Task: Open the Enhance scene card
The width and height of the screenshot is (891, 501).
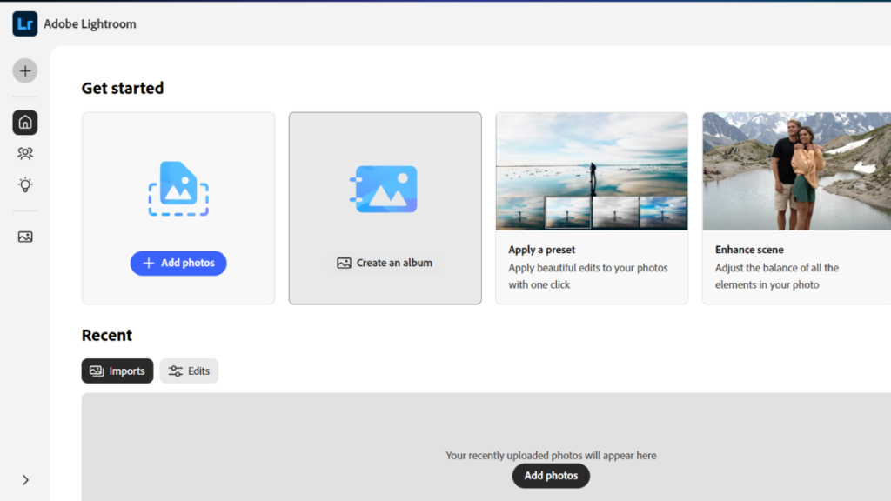Action: (x=795, y=207)
